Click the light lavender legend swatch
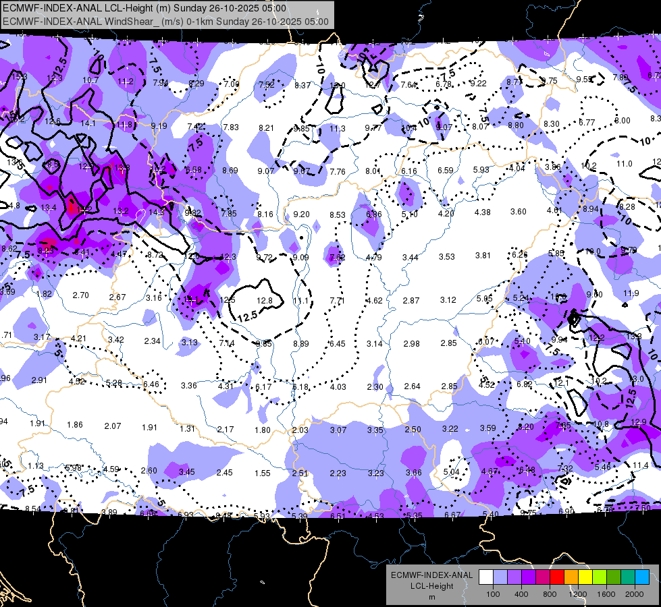This screenshot has height=607, width=661. [500, 577]
